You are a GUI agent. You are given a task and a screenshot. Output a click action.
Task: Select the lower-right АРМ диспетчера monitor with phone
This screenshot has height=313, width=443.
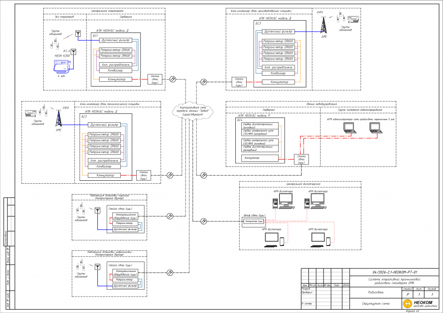(x=320, y=240)
